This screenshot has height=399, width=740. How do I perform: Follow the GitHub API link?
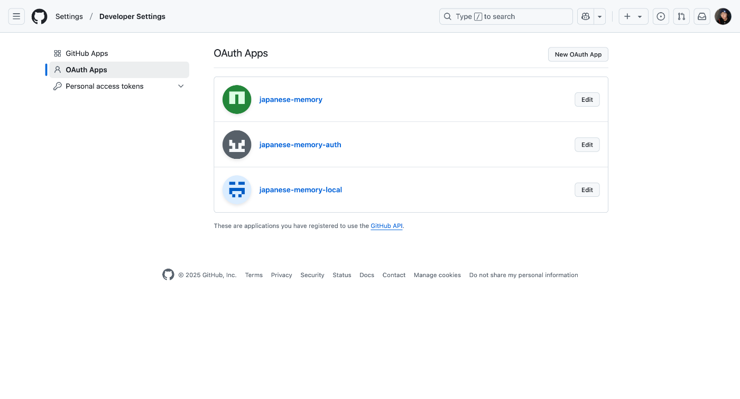coord(386,226)
